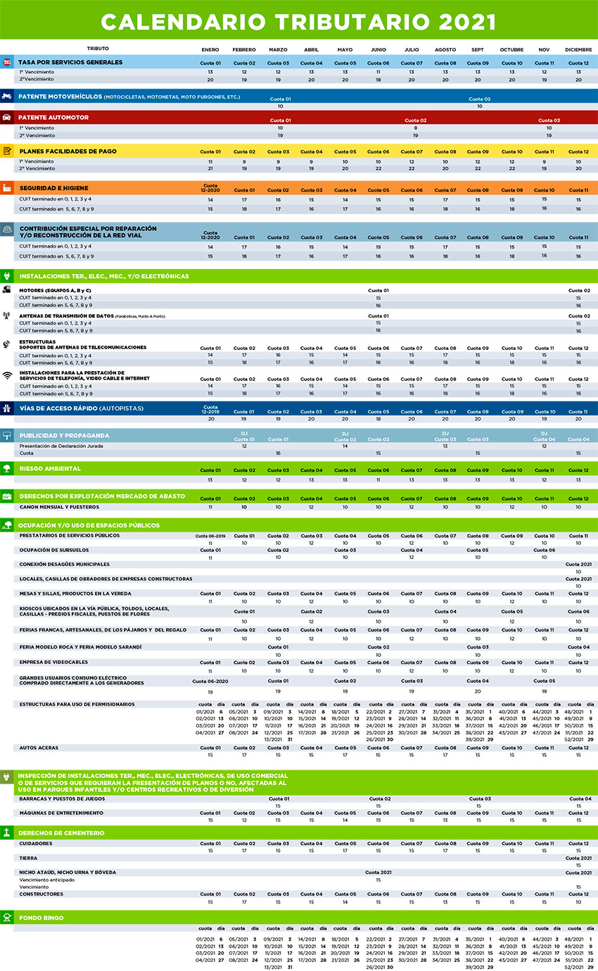Click the Nicho Ataúd, Nicho Urna y Bóveda label
598x971 pixels.
pos(68,872)
